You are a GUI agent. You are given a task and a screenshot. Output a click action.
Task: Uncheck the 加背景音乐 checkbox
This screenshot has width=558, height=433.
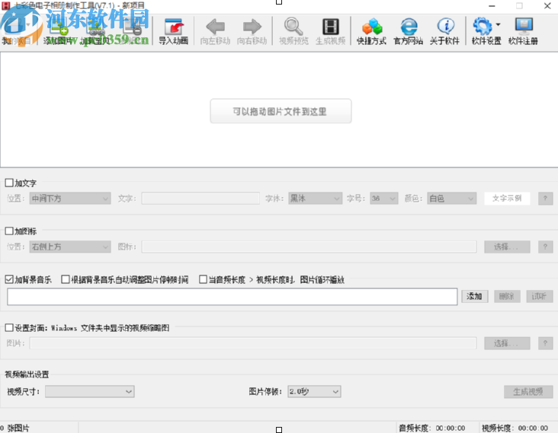tap(9, 279)
